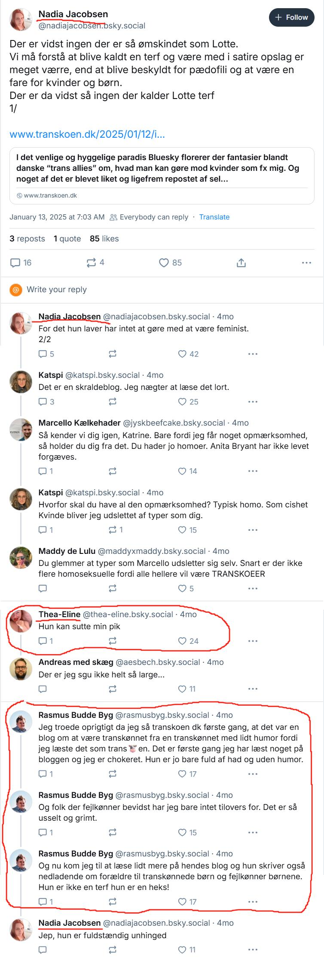The width and height of the screenshot is (324, 961).
Task: Click the reply icon on the main post
Action: point(15,263)
